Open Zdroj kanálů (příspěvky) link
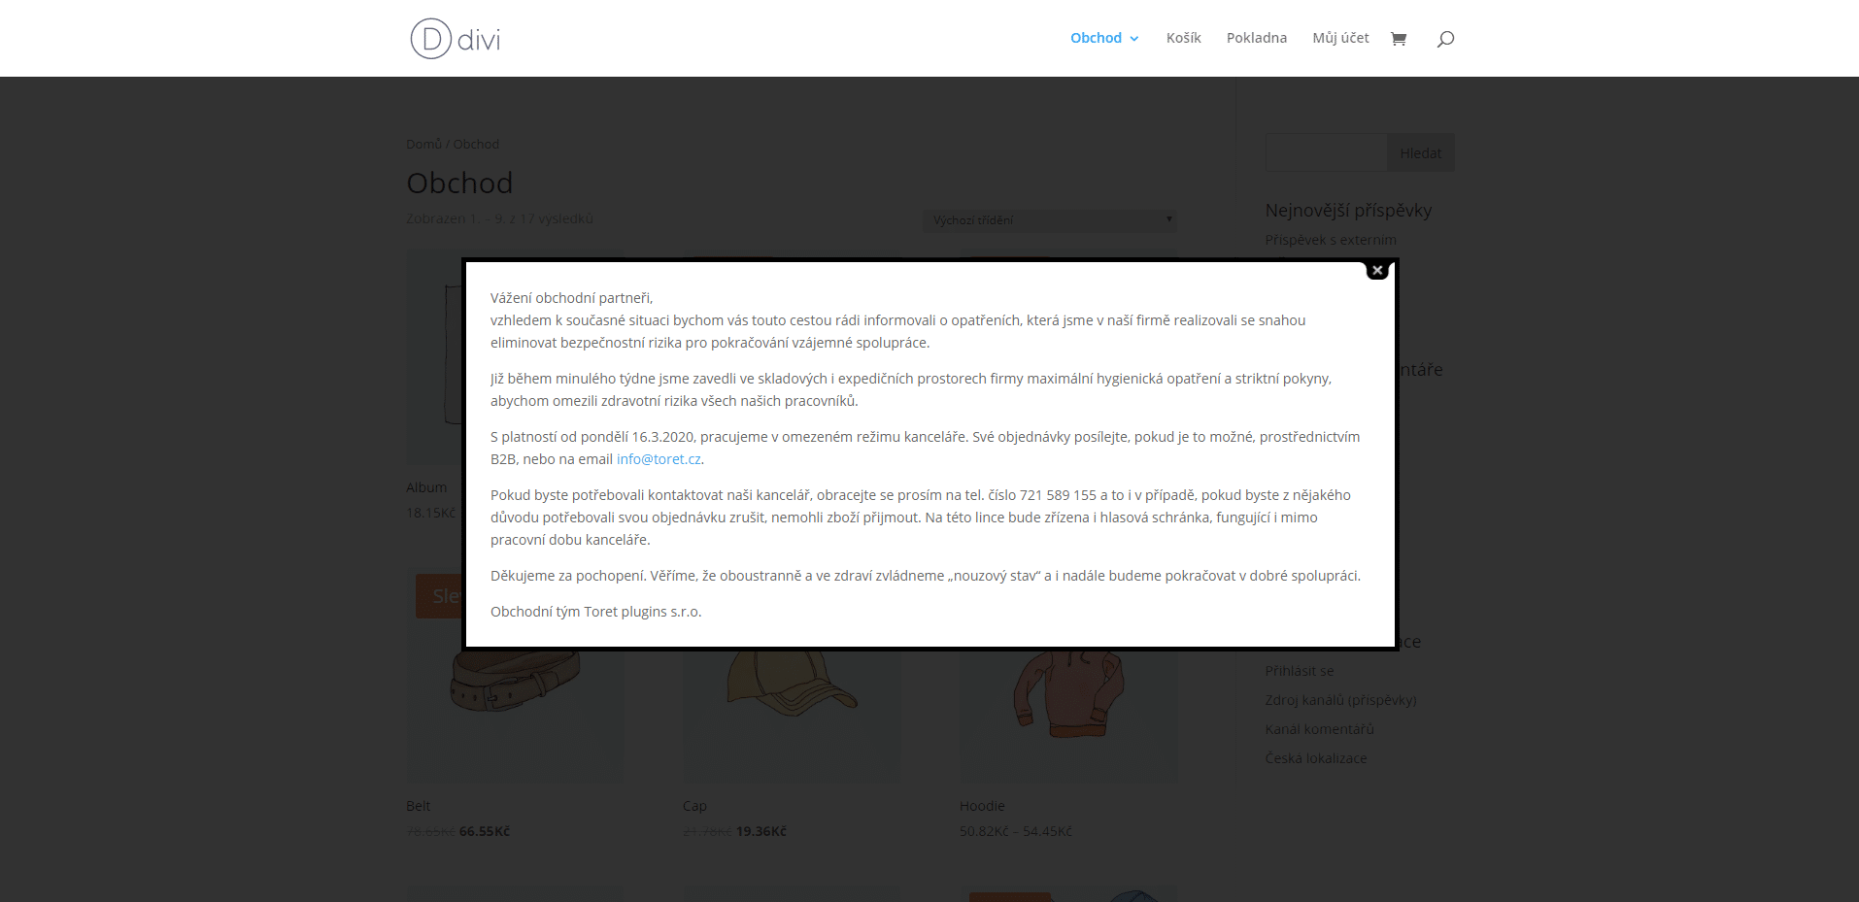The image size is (1859, 902). tap(1340, 700)
